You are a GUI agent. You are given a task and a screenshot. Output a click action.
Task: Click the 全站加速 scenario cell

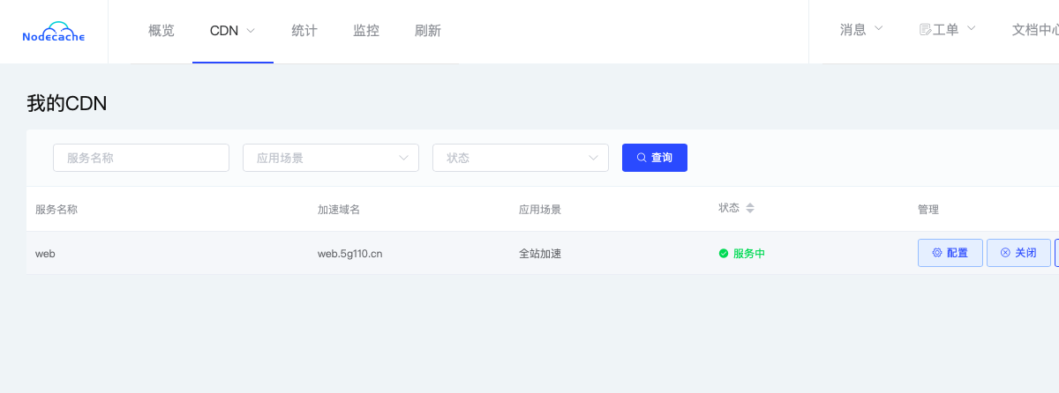click(x=540, y=254)
